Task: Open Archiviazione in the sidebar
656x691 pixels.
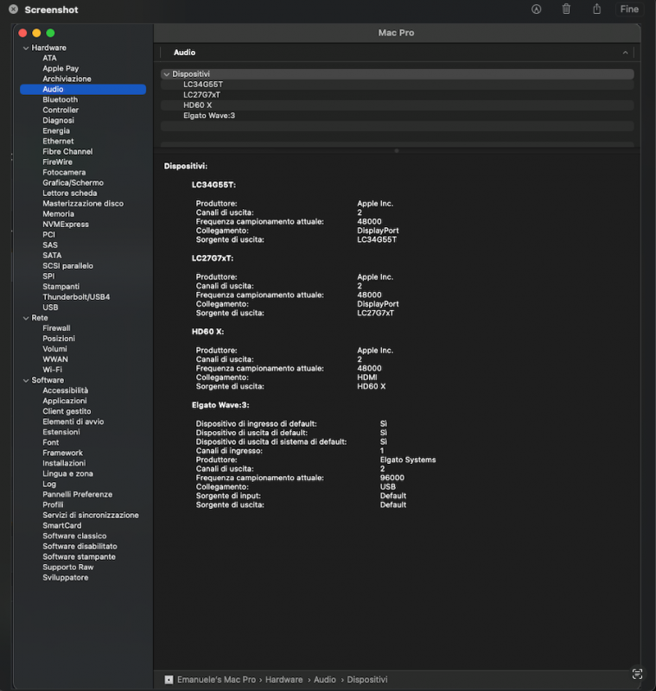Action: click(67, 79)
